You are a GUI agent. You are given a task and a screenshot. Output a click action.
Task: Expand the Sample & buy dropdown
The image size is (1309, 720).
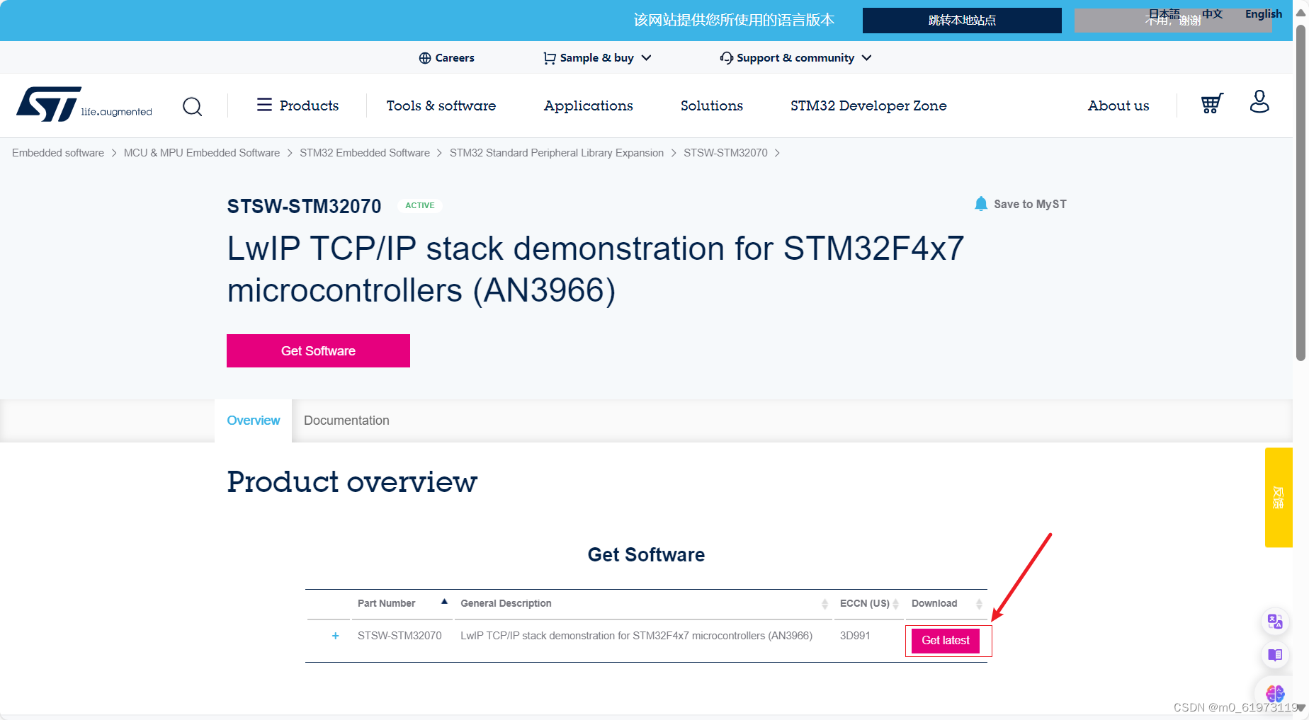pyautogui.click(x=646, y=57)
